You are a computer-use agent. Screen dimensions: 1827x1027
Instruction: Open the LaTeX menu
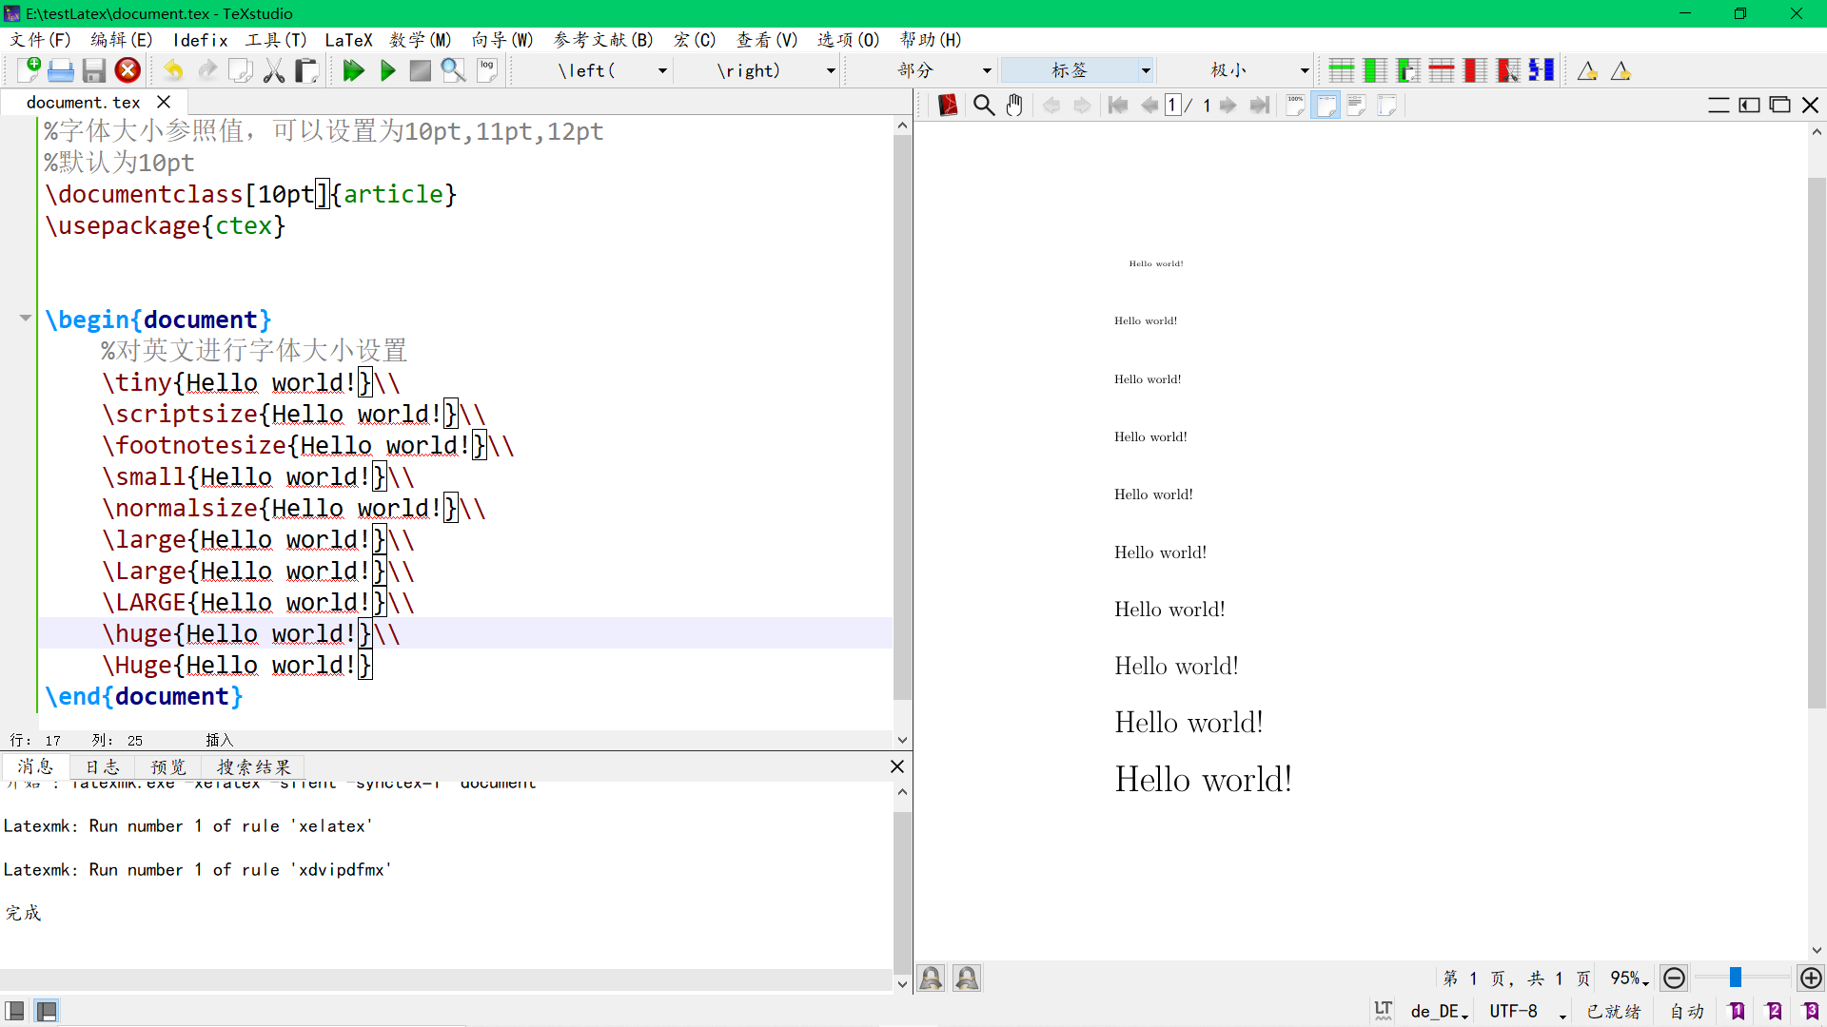(x=348, y=40)
